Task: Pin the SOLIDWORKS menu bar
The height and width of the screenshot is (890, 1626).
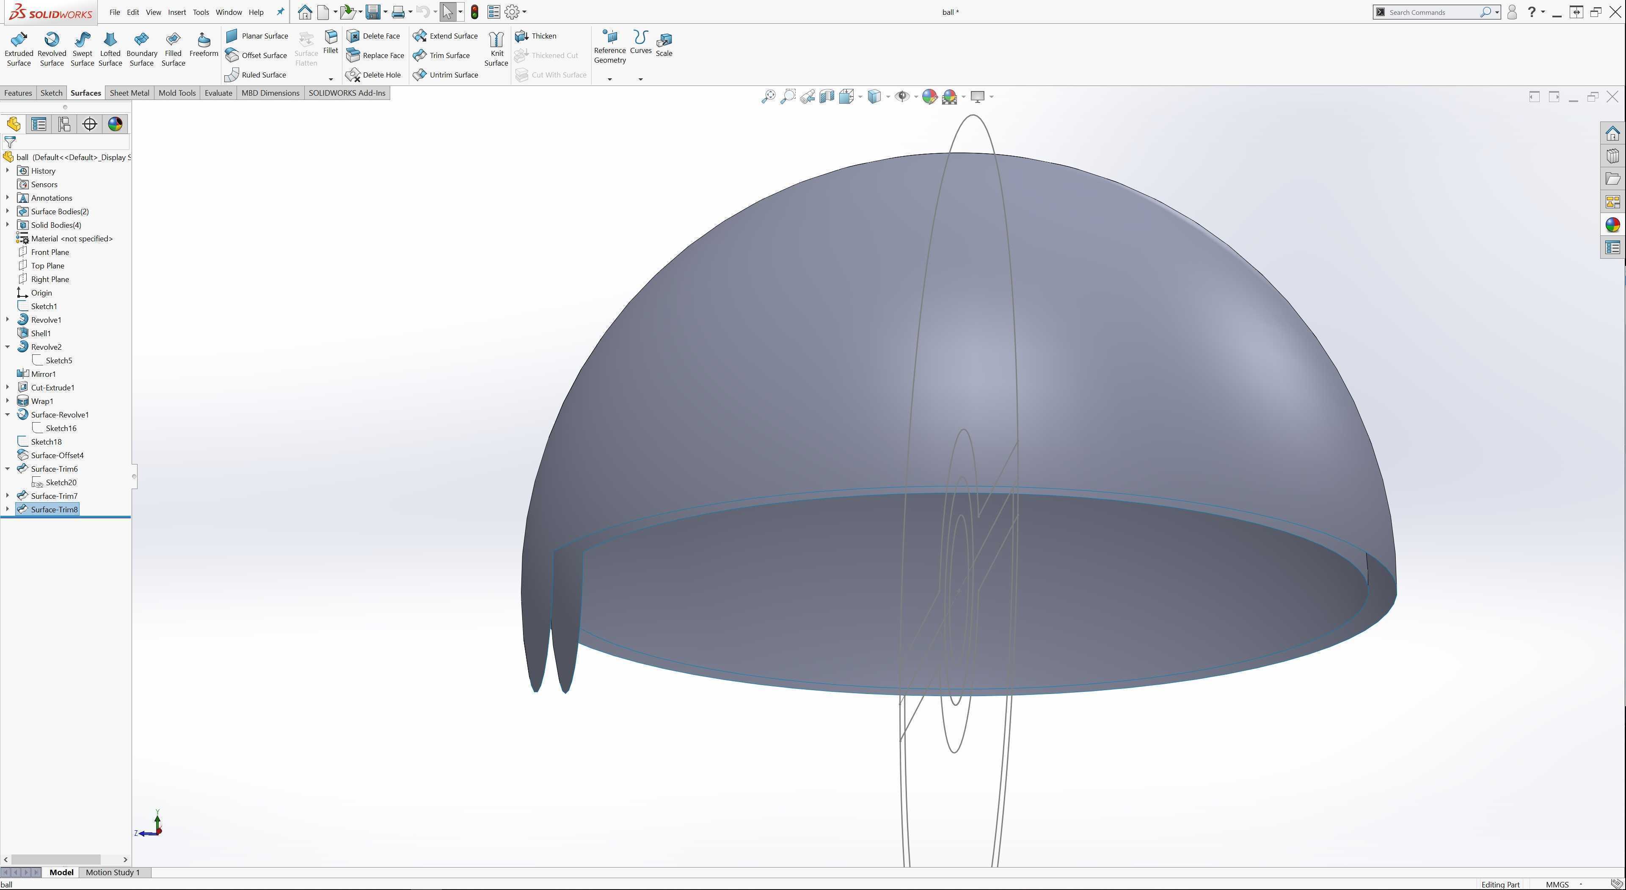Action: (281, 12)
